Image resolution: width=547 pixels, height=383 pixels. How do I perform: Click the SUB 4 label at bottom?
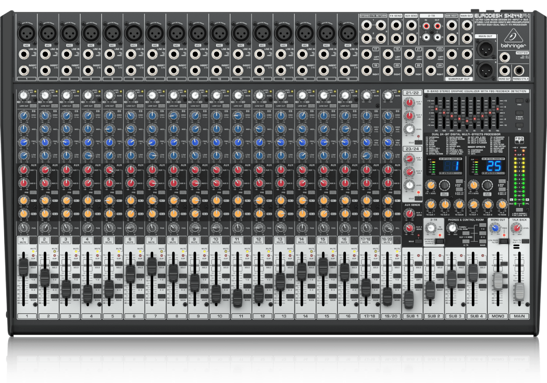point(476,316)
